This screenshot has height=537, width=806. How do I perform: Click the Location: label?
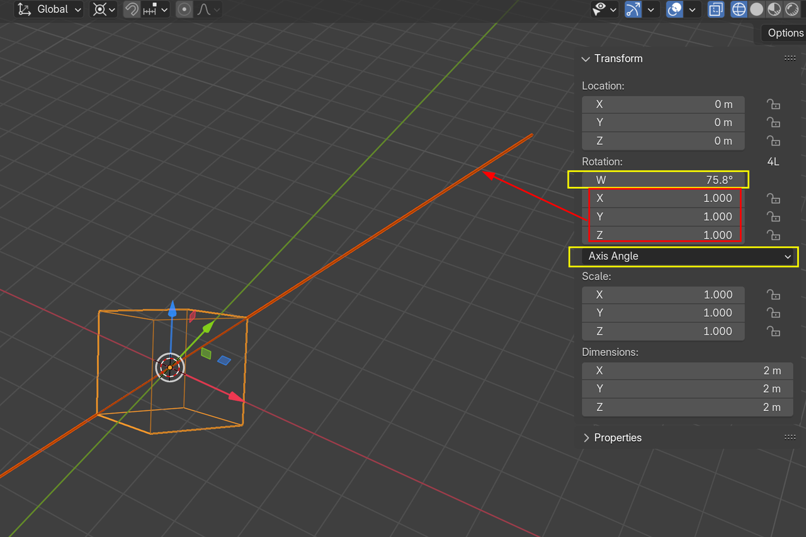[x=603, y=86]
